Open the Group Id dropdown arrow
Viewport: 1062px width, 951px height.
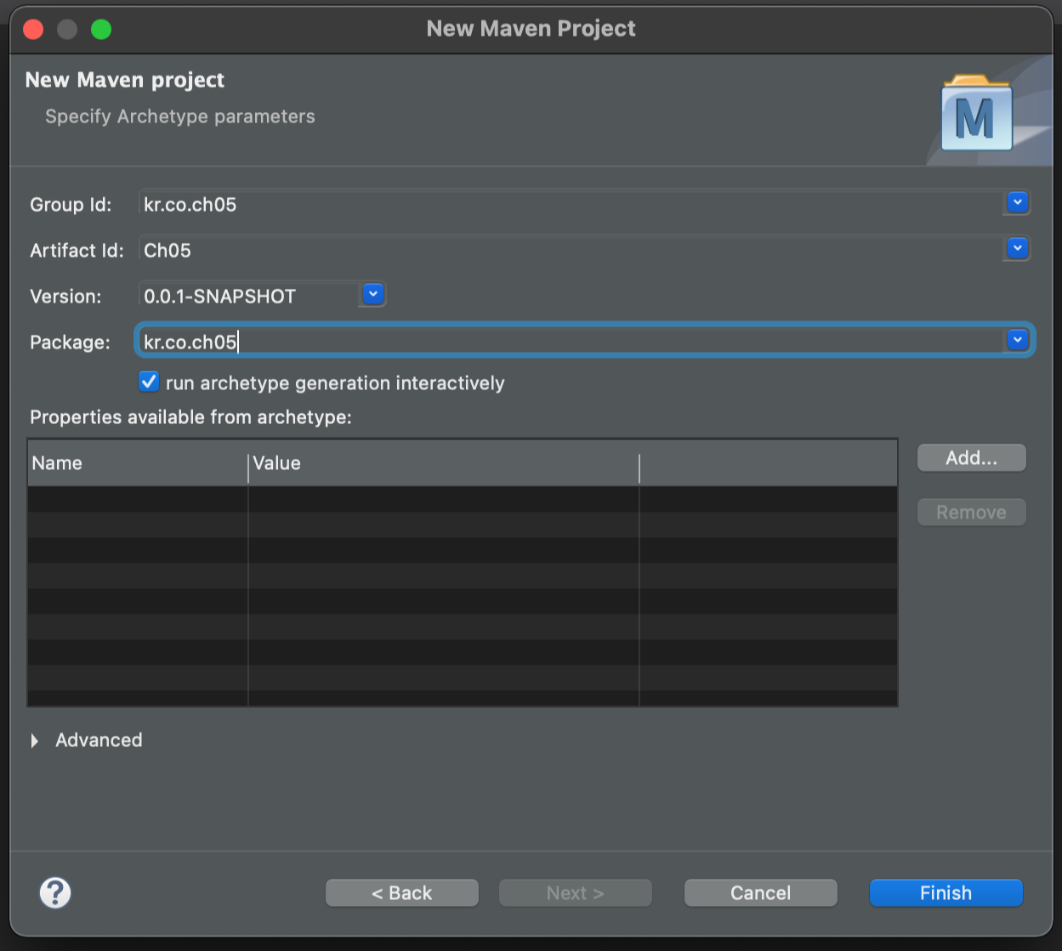click(1017, 203)
